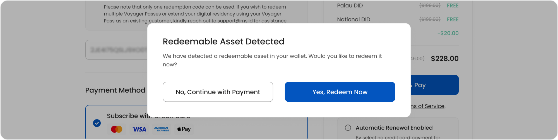Select the Apple Pay icon
The image size is (558, 140).
(184, 129)
